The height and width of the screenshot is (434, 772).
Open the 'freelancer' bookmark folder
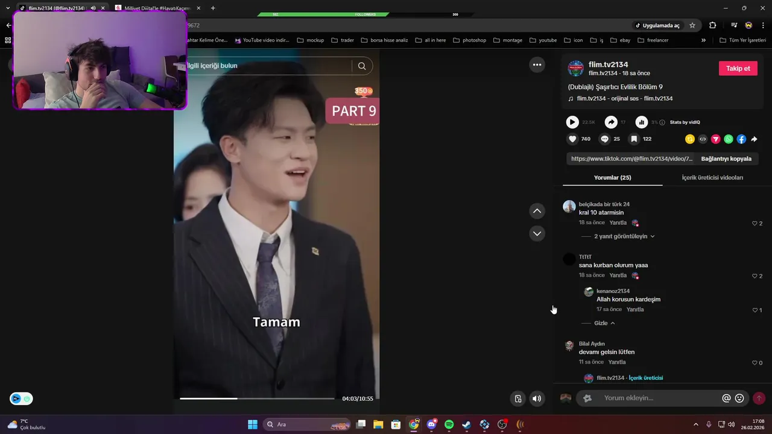[653, 40]
